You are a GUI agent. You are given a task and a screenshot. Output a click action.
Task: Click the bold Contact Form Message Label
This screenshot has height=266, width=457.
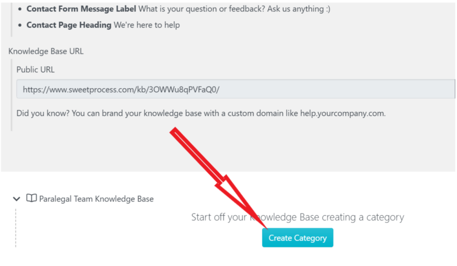click(x=81, y=9)
